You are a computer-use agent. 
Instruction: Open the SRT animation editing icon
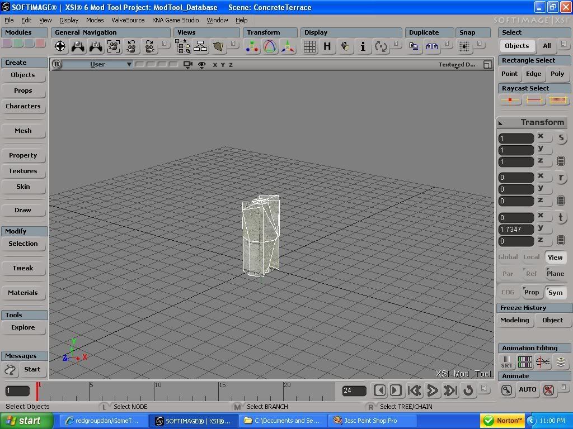click(507, 362)
